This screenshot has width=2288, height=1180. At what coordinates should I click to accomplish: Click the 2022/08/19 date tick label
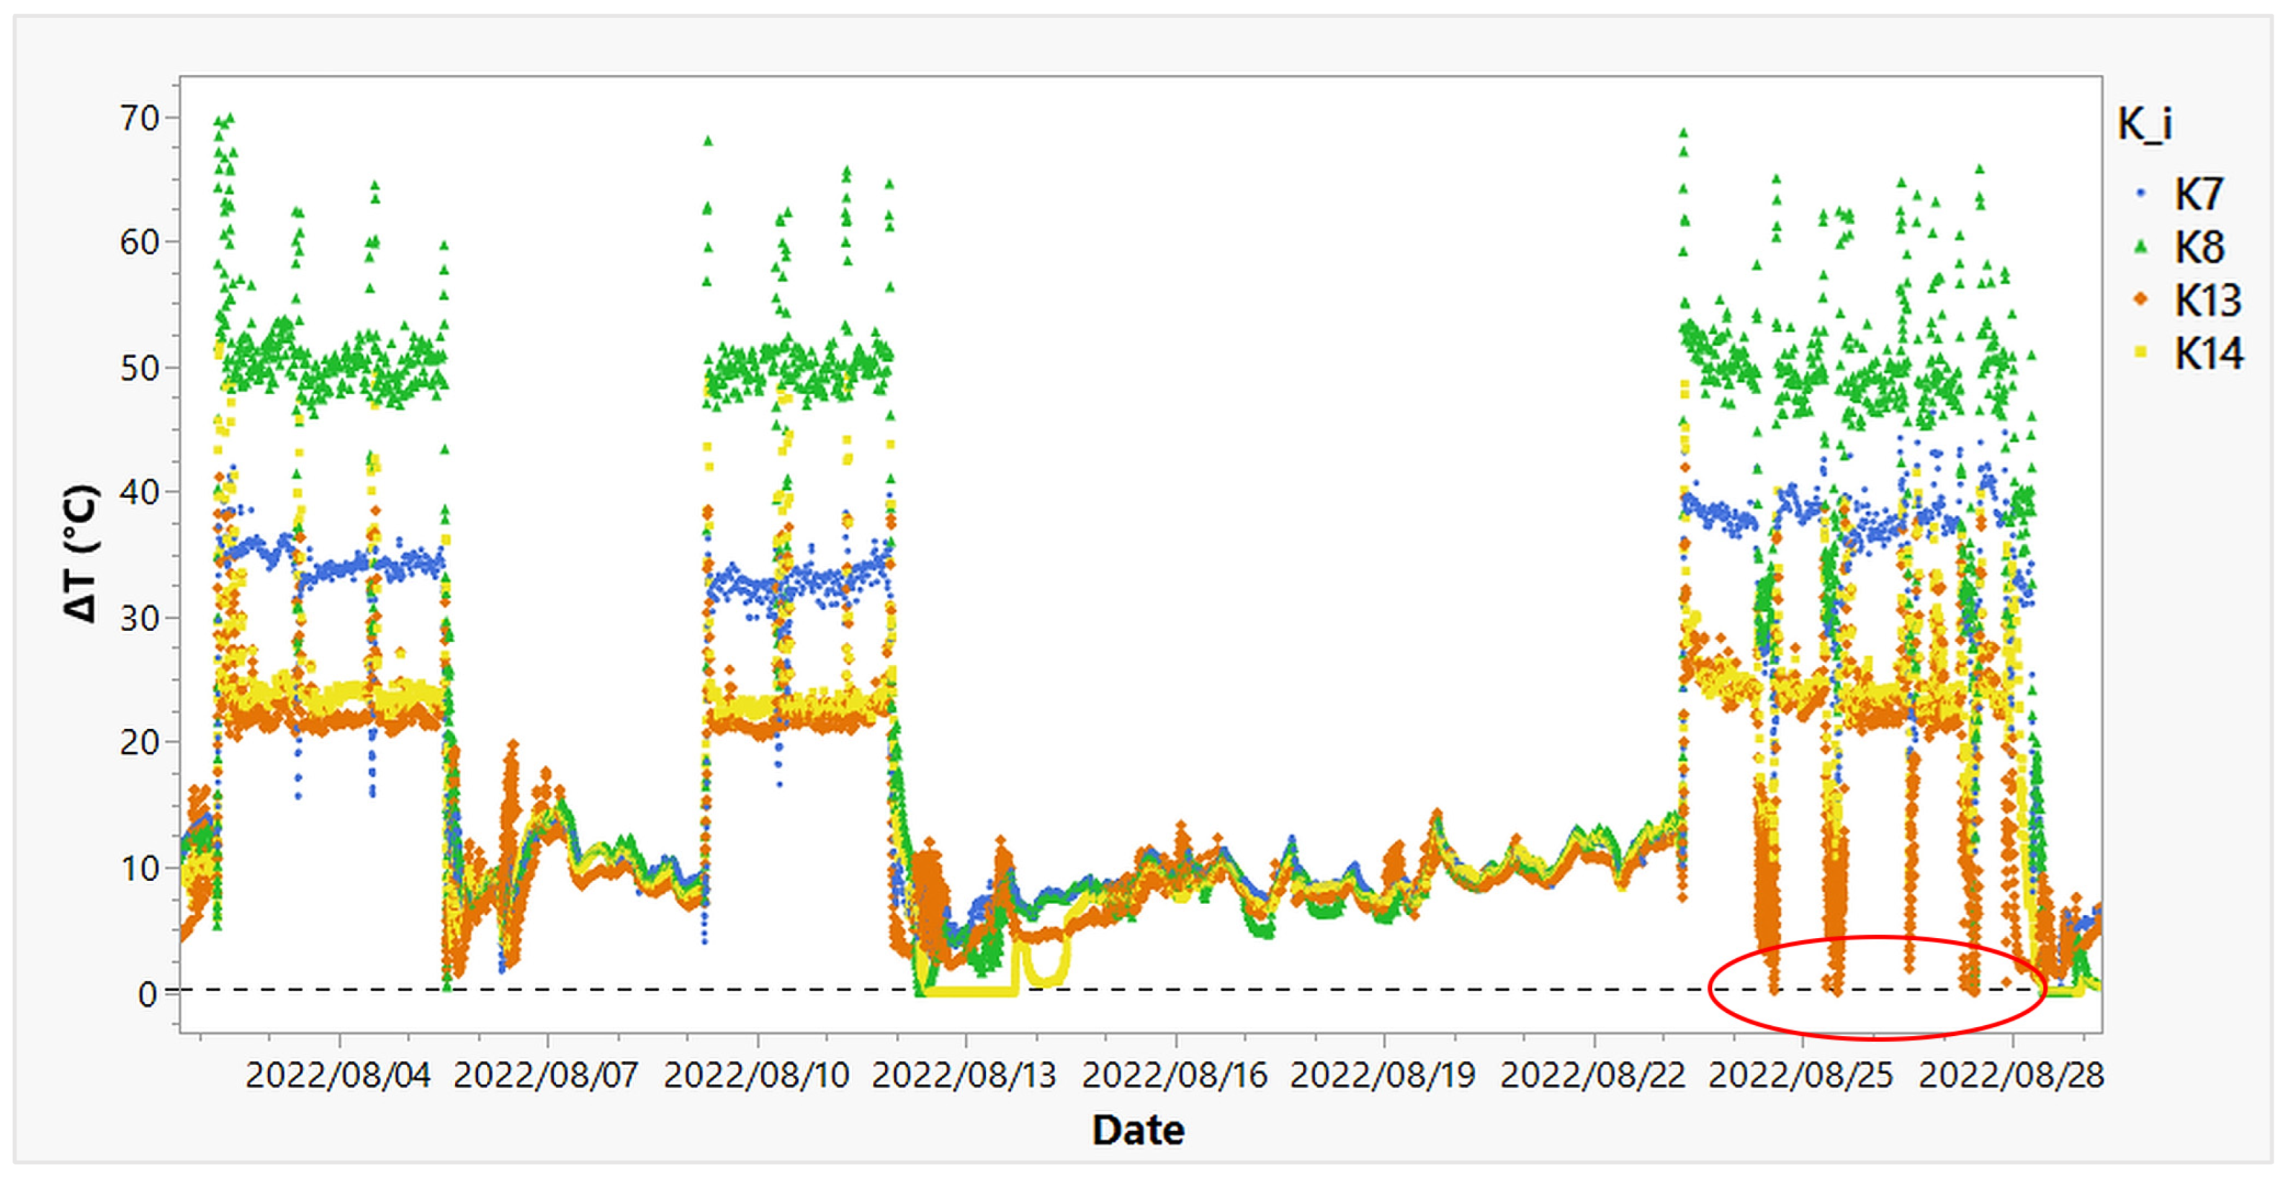(1382, 1075)
